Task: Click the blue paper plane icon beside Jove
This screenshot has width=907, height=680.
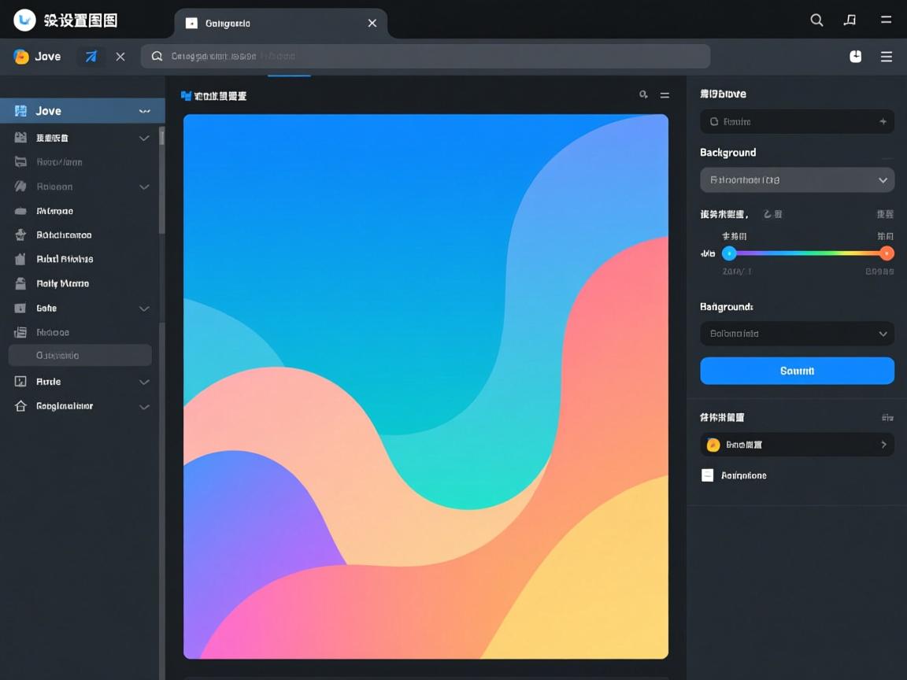Action: (91, 57)
